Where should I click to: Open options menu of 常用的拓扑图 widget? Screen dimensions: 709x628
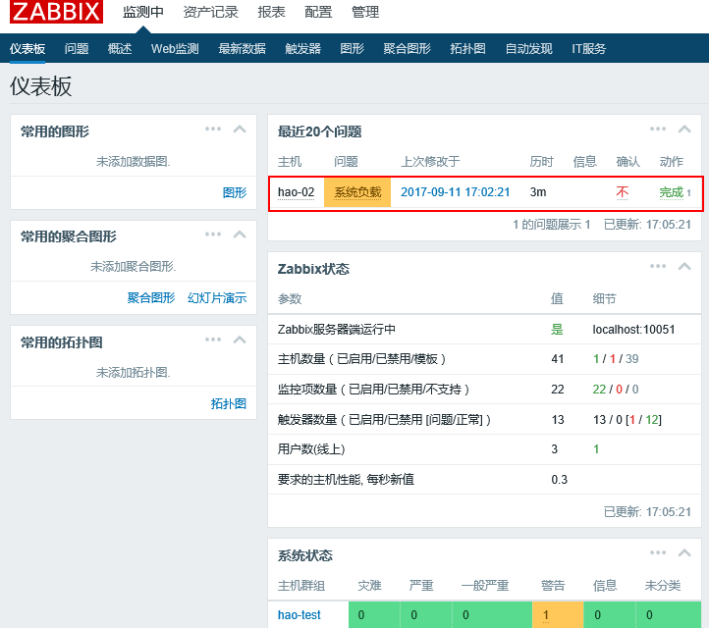[x=213, y=340]
